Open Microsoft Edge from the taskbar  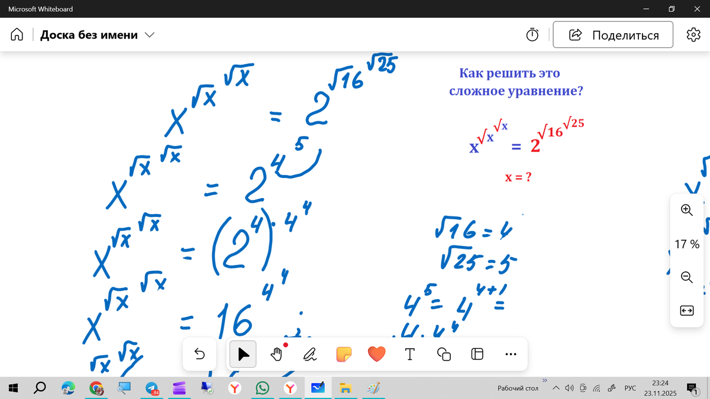coord(68,388)
